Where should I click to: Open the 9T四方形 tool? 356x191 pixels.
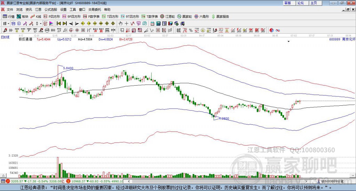coord(130,17)
